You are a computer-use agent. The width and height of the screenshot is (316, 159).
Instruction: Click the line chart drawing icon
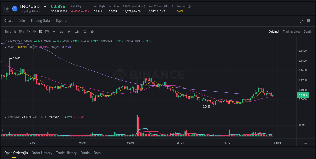pos(69,32)
